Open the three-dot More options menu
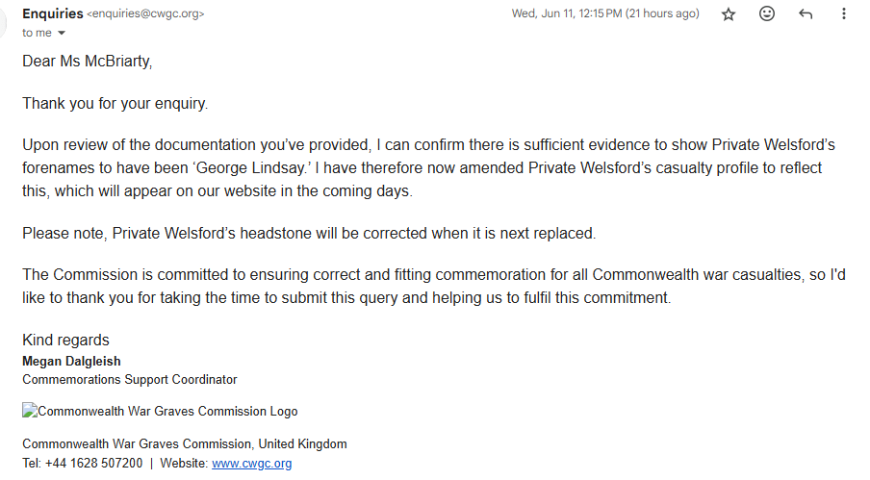This screenshot has height=480, width=870. (844, 14)
